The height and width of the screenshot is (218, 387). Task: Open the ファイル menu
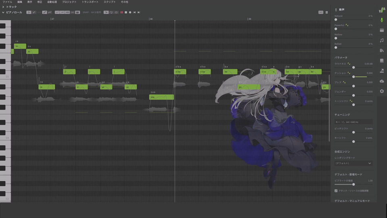click(x=7, y=2)
